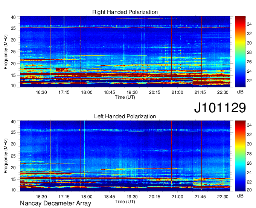
Task: Click the 'dB' unit label of Left Handed colorbar
Action: [240, 196]
